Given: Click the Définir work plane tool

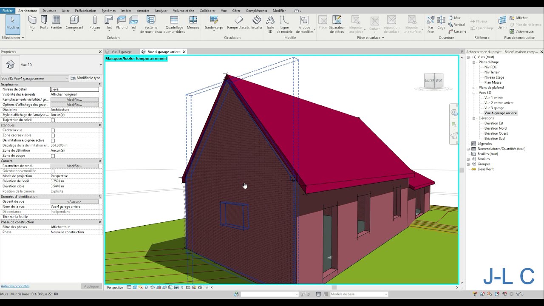Looking at the screenshot, I should [502, 23].
